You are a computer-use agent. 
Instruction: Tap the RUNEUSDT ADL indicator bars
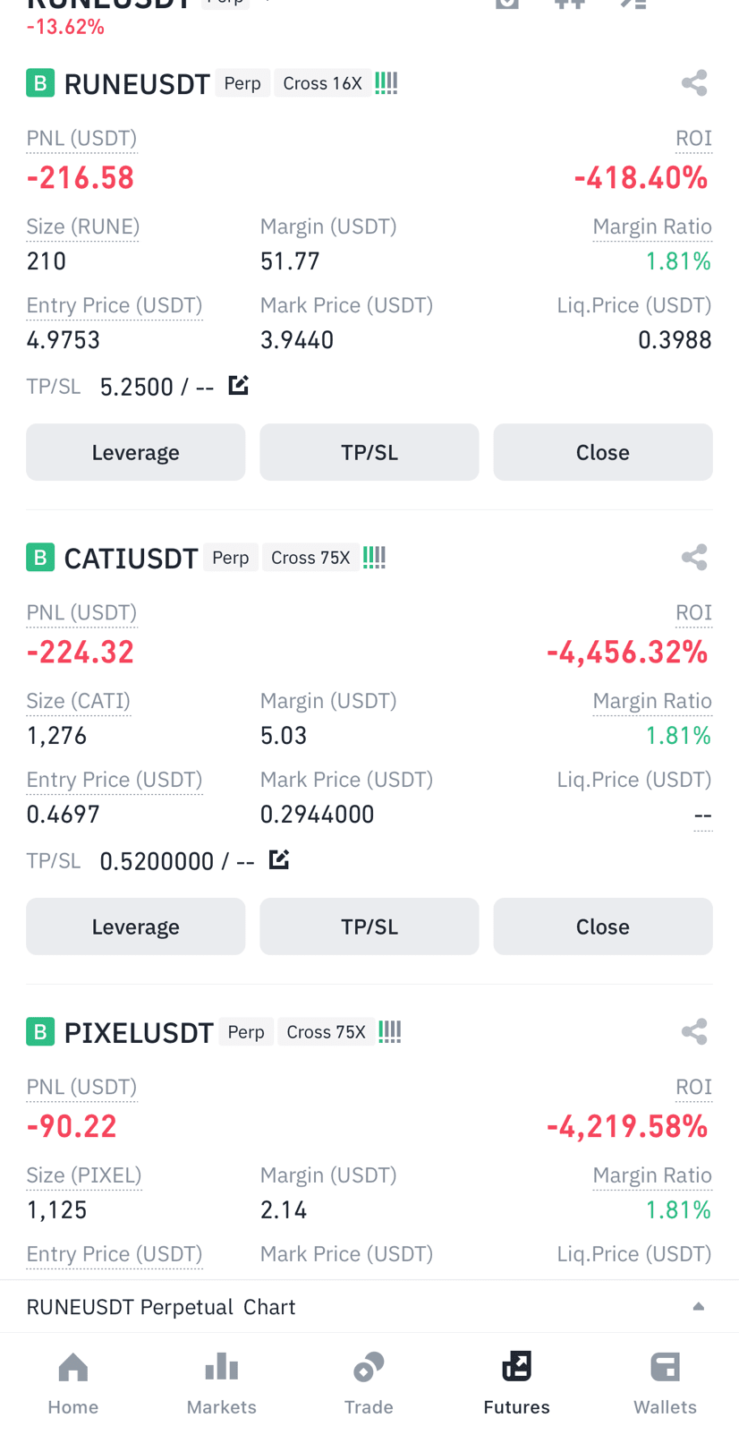tap(386, 83)
